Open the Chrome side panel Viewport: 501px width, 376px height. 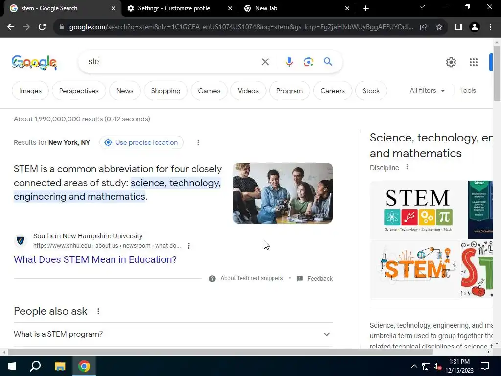click(459, 27)
